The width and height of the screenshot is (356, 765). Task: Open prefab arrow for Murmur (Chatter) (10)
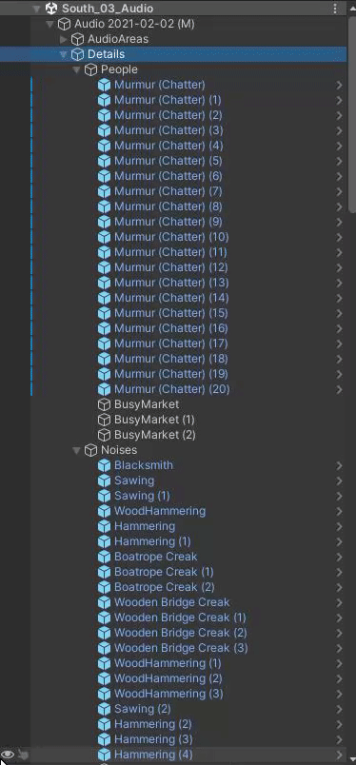click(x=340, y=237)
